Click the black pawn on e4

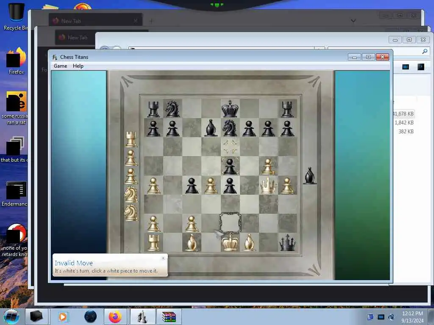pos(230,185)
